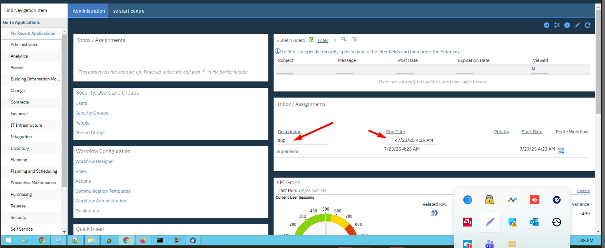
Task: Open the Administration navigation menu item
Action: point(24,44)
